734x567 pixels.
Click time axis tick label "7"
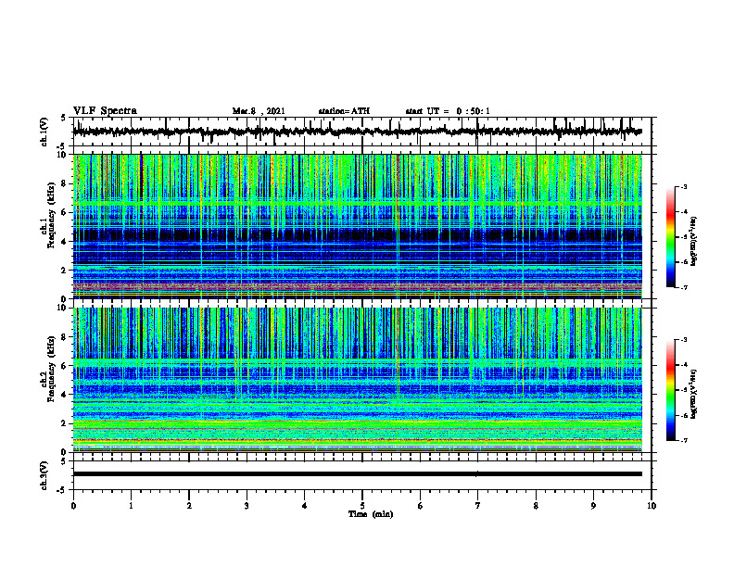pos(478,506)
